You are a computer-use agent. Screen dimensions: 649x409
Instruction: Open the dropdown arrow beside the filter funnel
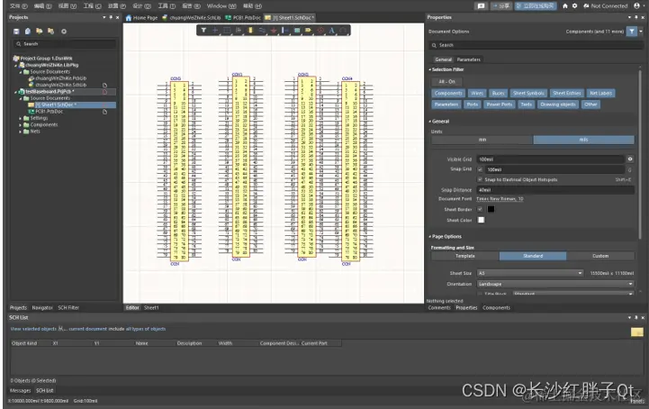[641, 32]
